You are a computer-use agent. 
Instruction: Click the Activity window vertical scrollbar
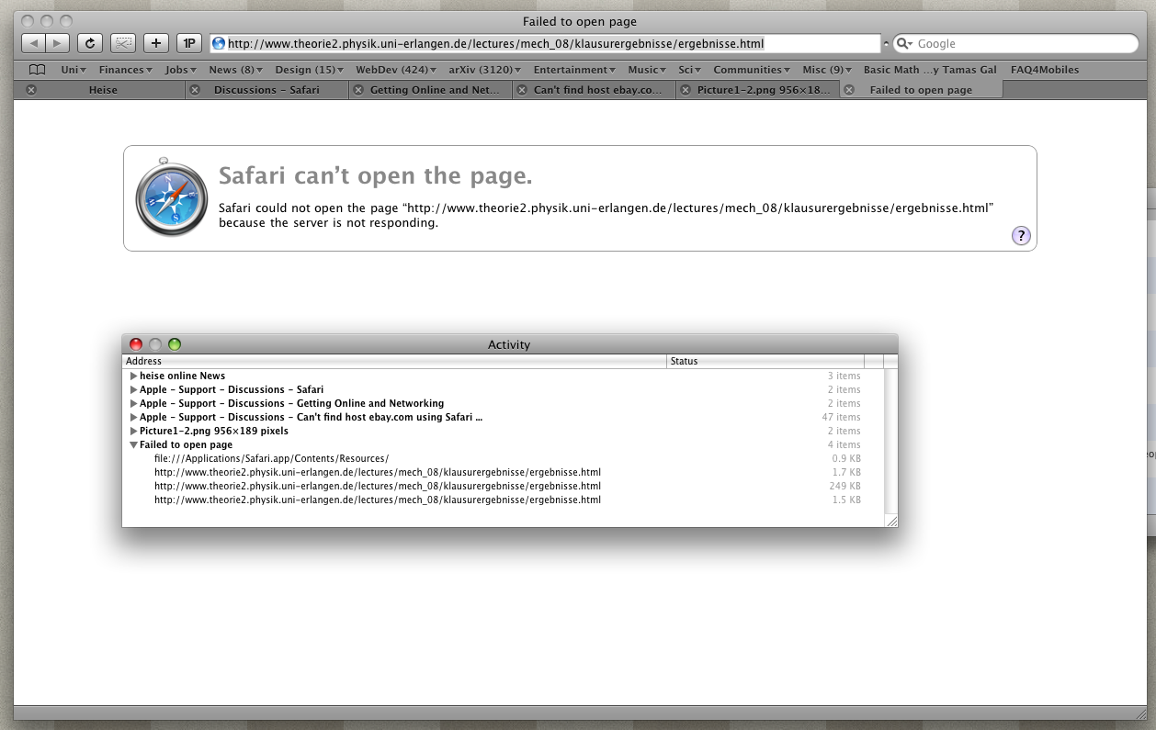[x=890, y=441]
